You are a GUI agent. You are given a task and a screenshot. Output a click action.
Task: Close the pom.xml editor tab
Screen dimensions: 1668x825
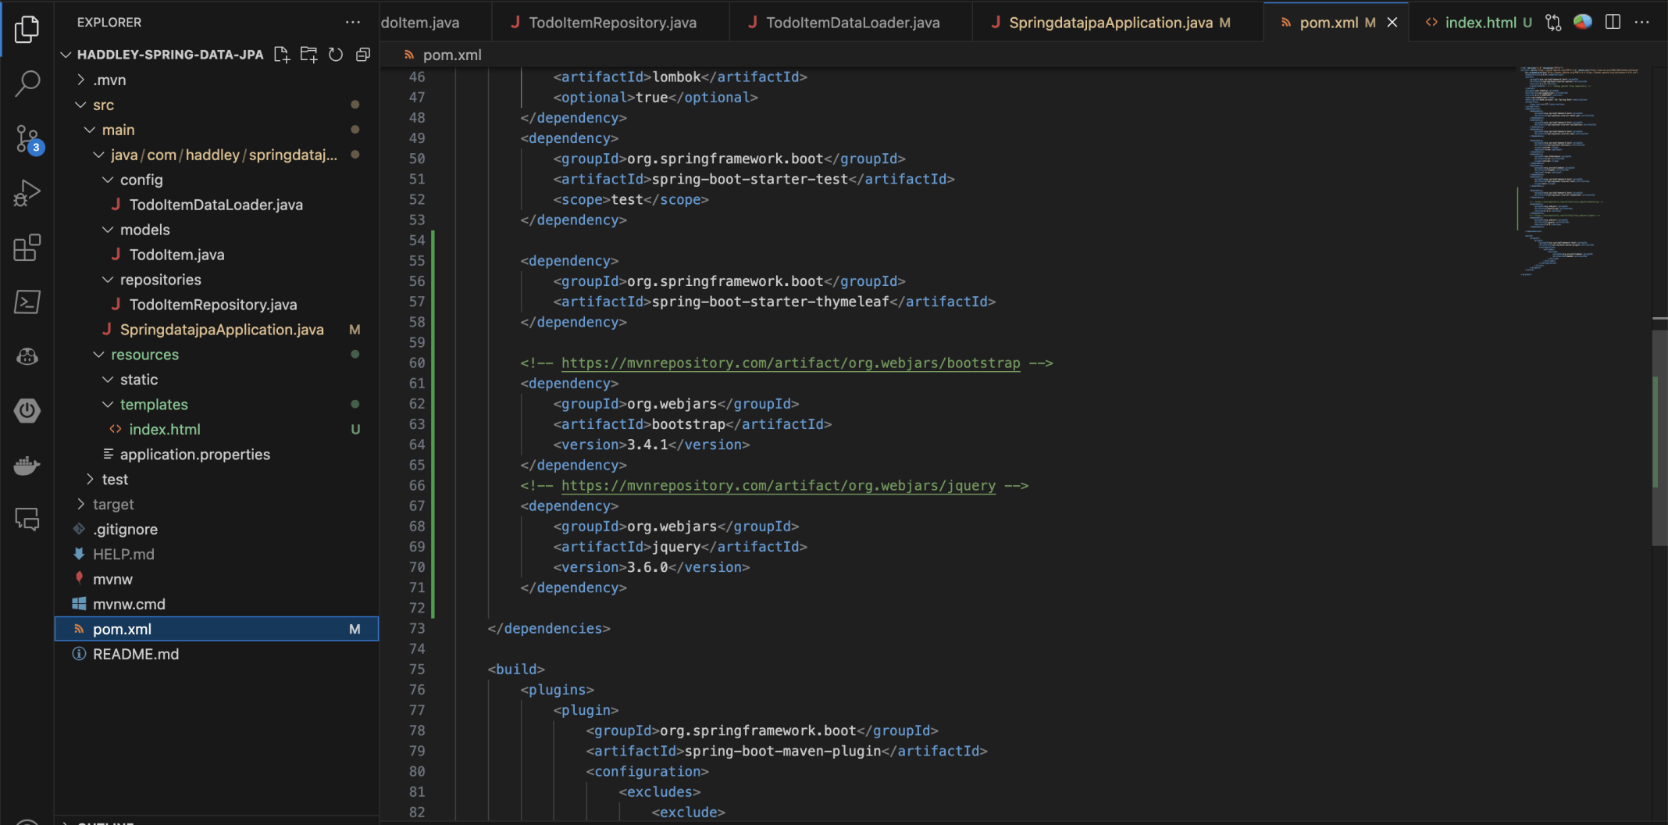pos(1392,23)
